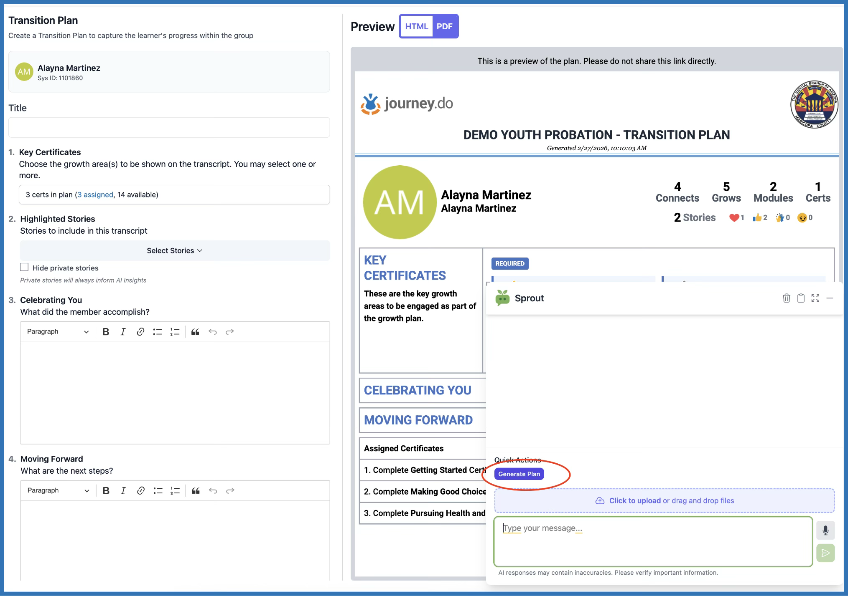The height and width of the screenshot is (596, 848).
Task: Click blockquote in Celebrating You toolbar
Action: click(x=195, y=332)
